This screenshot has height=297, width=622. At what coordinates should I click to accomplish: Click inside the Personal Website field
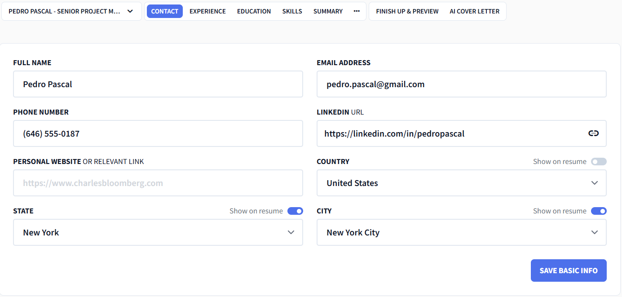[x=158, y=183]
